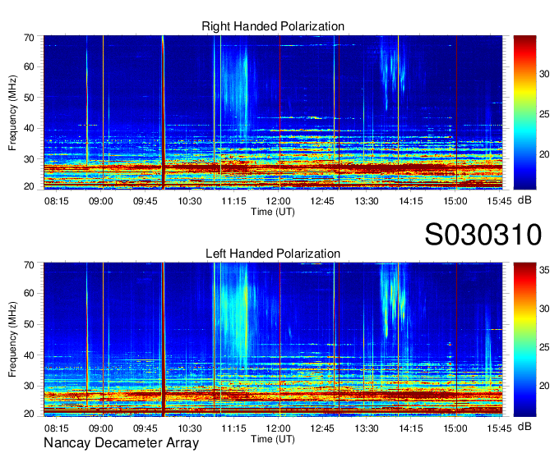Click 09:45 time tick under Left Handed plot

point(146,428)
